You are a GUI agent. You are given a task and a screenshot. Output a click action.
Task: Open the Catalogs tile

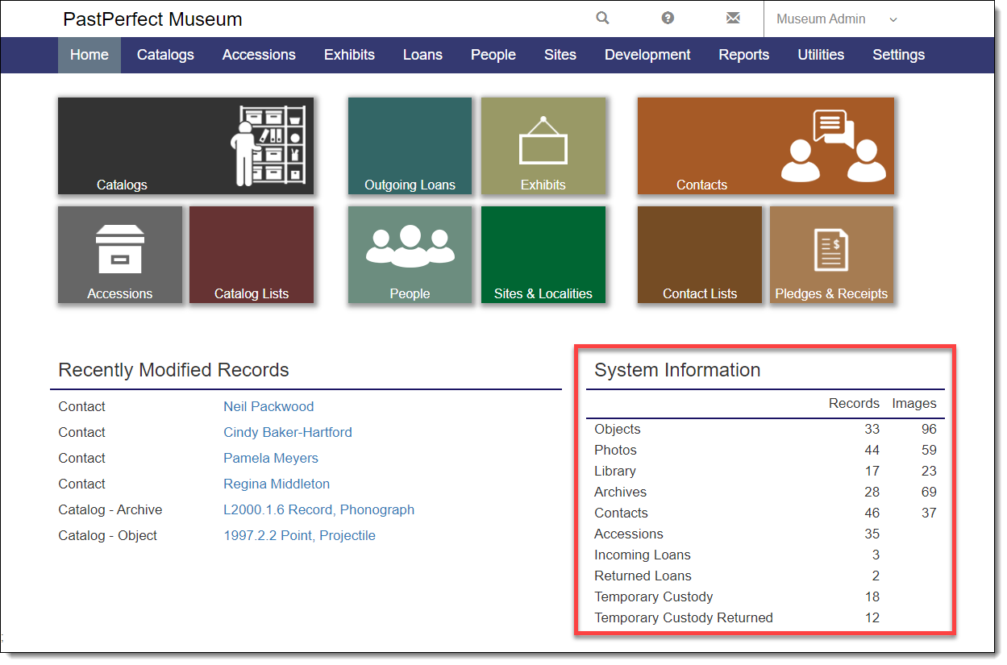tap(185, 146)
